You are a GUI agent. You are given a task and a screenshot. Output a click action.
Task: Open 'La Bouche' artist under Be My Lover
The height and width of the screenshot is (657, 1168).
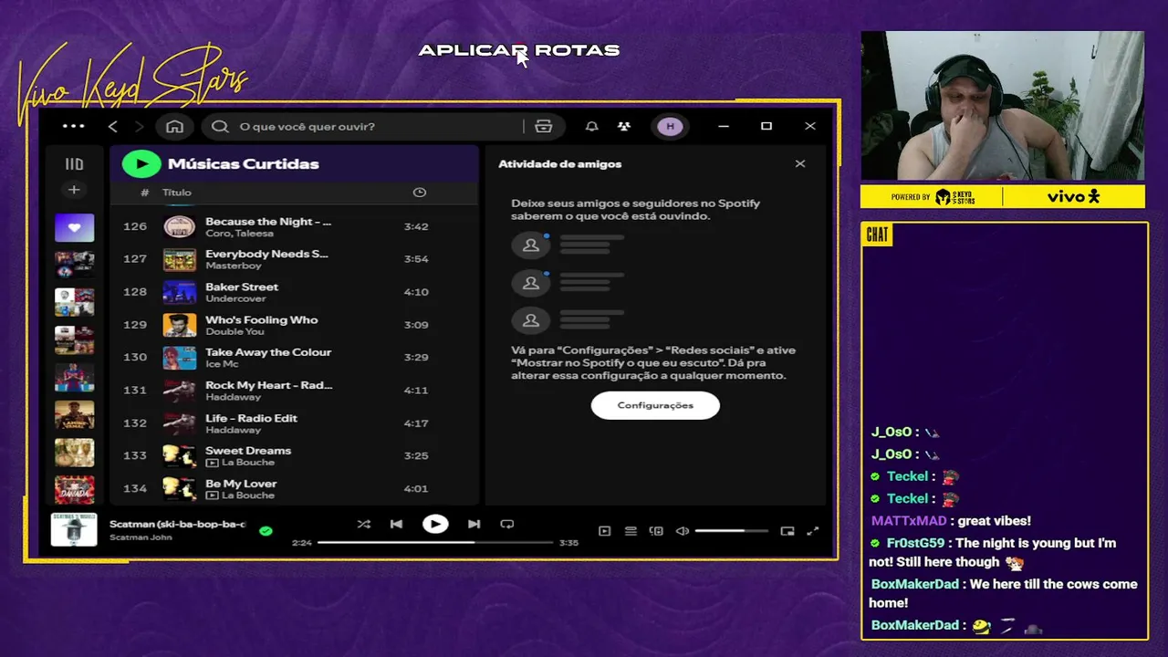coord(247,495)
